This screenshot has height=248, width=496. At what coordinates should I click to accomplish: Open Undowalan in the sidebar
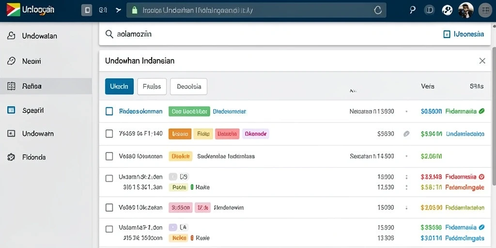[46, 36]
